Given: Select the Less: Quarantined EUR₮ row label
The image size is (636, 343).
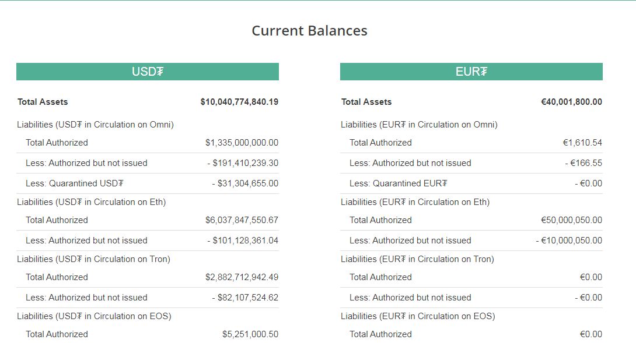Looking at the screenshot, I should (398, 183).
